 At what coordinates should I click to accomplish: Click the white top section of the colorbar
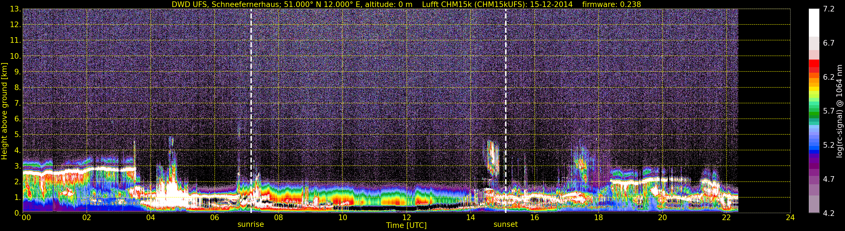pyautogui.click(x=814, y=22)
